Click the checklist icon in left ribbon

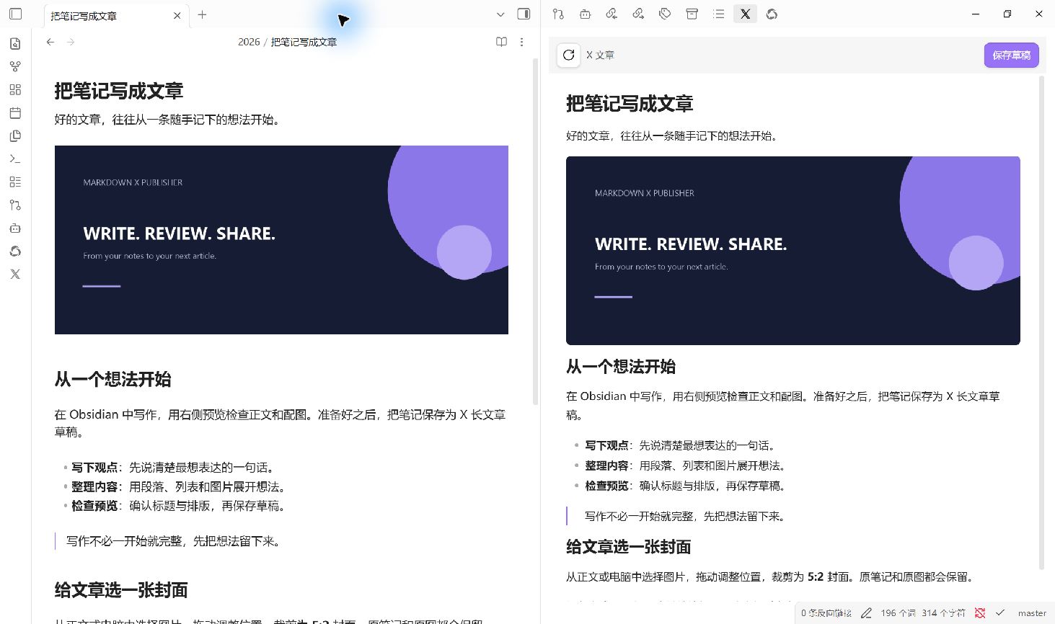[15, 182]
